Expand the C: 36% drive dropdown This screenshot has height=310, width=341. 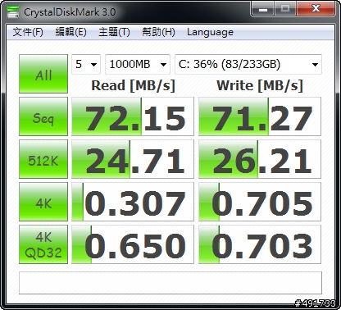[248, 64]
